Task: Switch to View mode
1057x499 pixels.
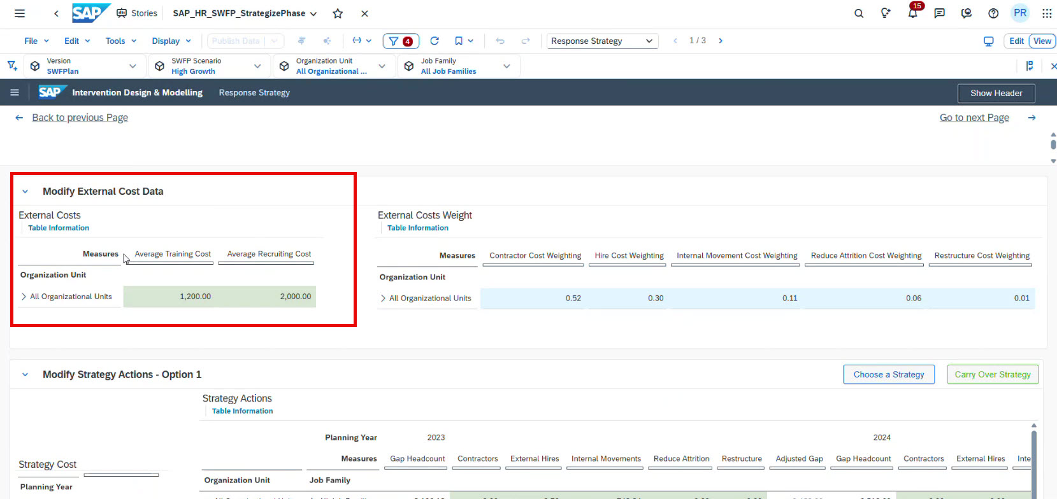Action: (x=1042, y=41)
